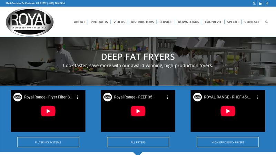Click the search magnifier icon
The image size is (276, 155).
[266, 22]
